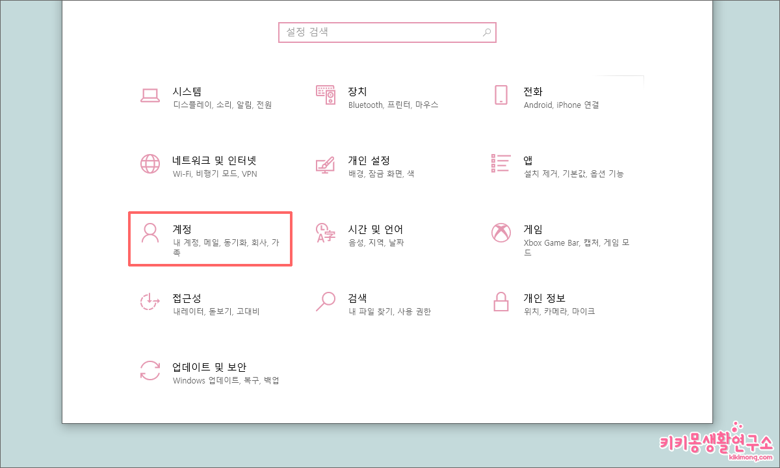
Task: Select the 검색 magnifier icon
Action: click(x=325, y=302)
